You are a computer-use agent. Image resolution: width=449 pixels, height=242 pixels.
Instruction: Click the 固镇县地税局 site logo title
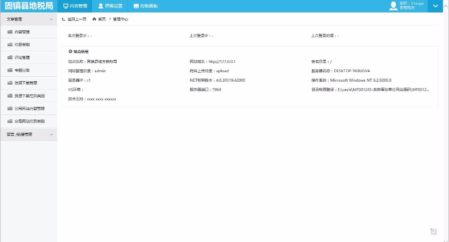click(x=28, y=6)
